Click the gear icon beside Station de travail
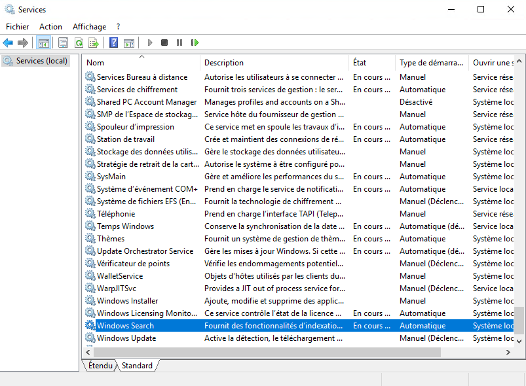Viewport: 526px width, 386px height. click(90, 139)
